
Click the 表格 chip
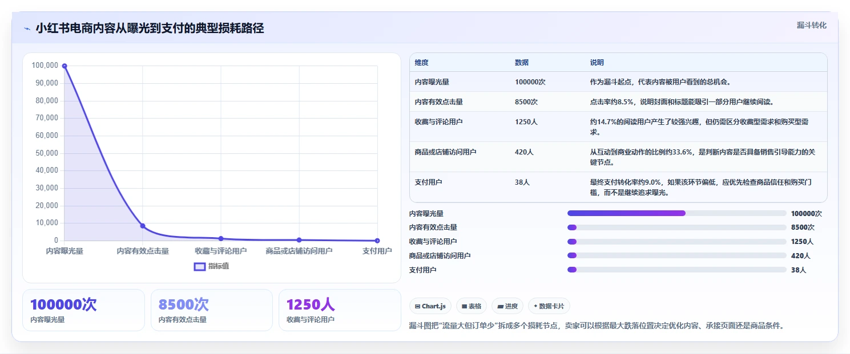point(472,306)
